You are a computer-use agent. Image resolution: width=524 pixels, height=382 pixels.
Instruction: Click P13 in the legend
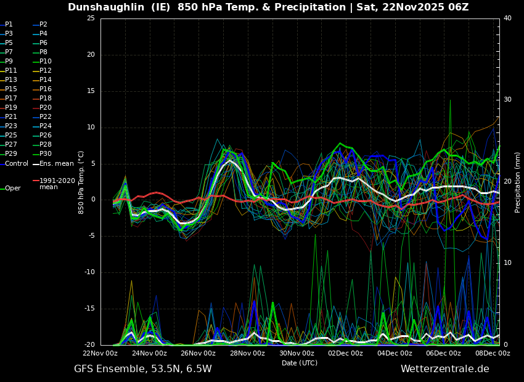(10, 80)
